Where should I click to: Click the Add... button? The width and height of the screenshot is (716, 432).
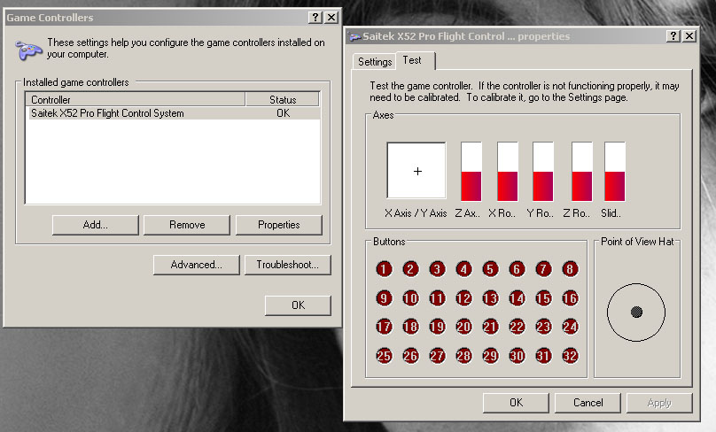pyautogui.click(x=95, y=225)
